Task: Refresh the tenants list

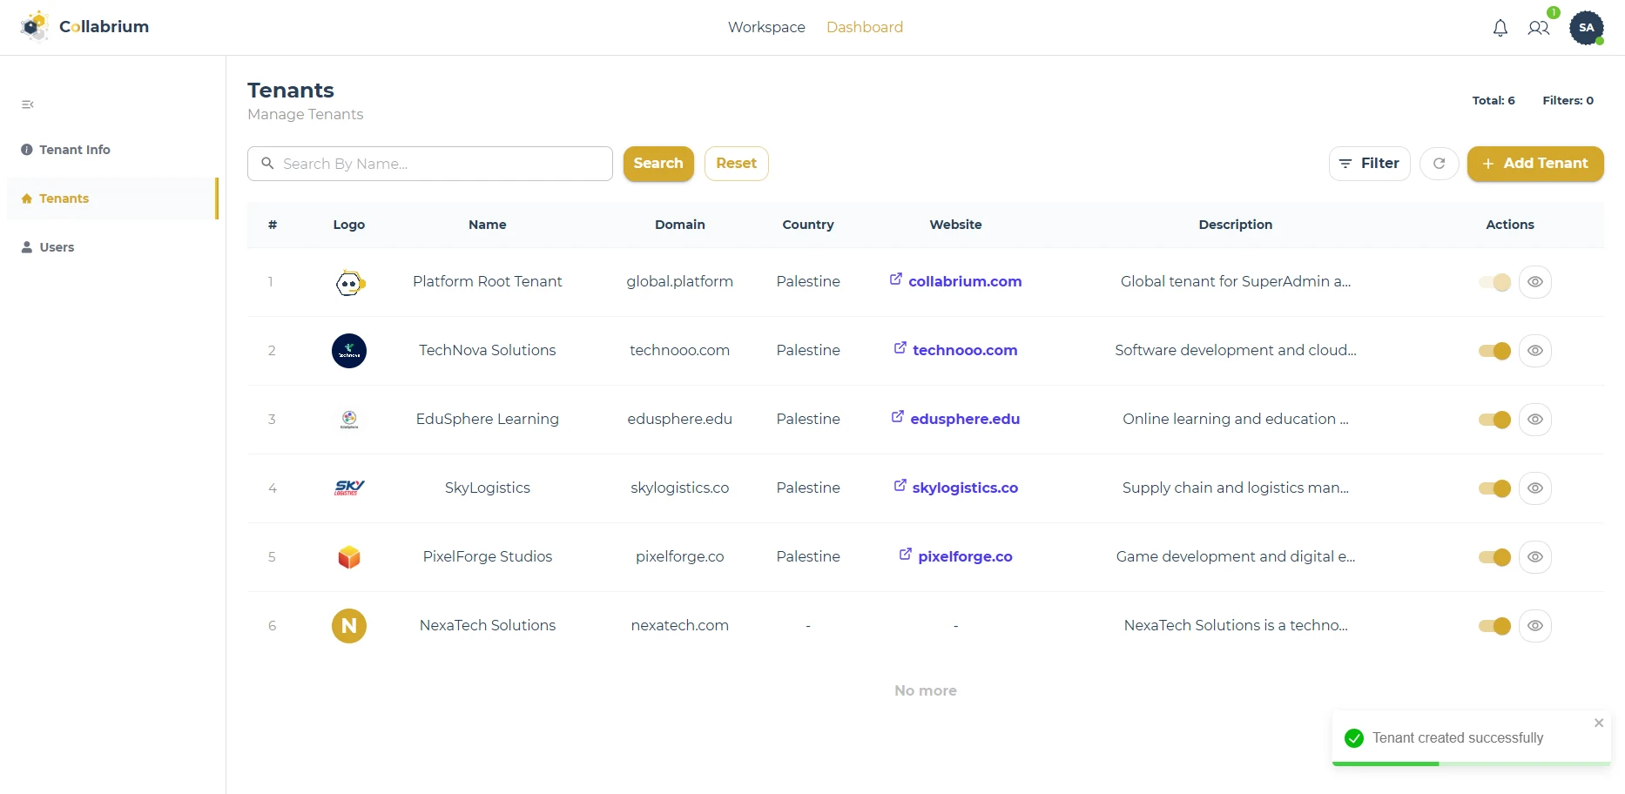Action: click(1440, 164)
